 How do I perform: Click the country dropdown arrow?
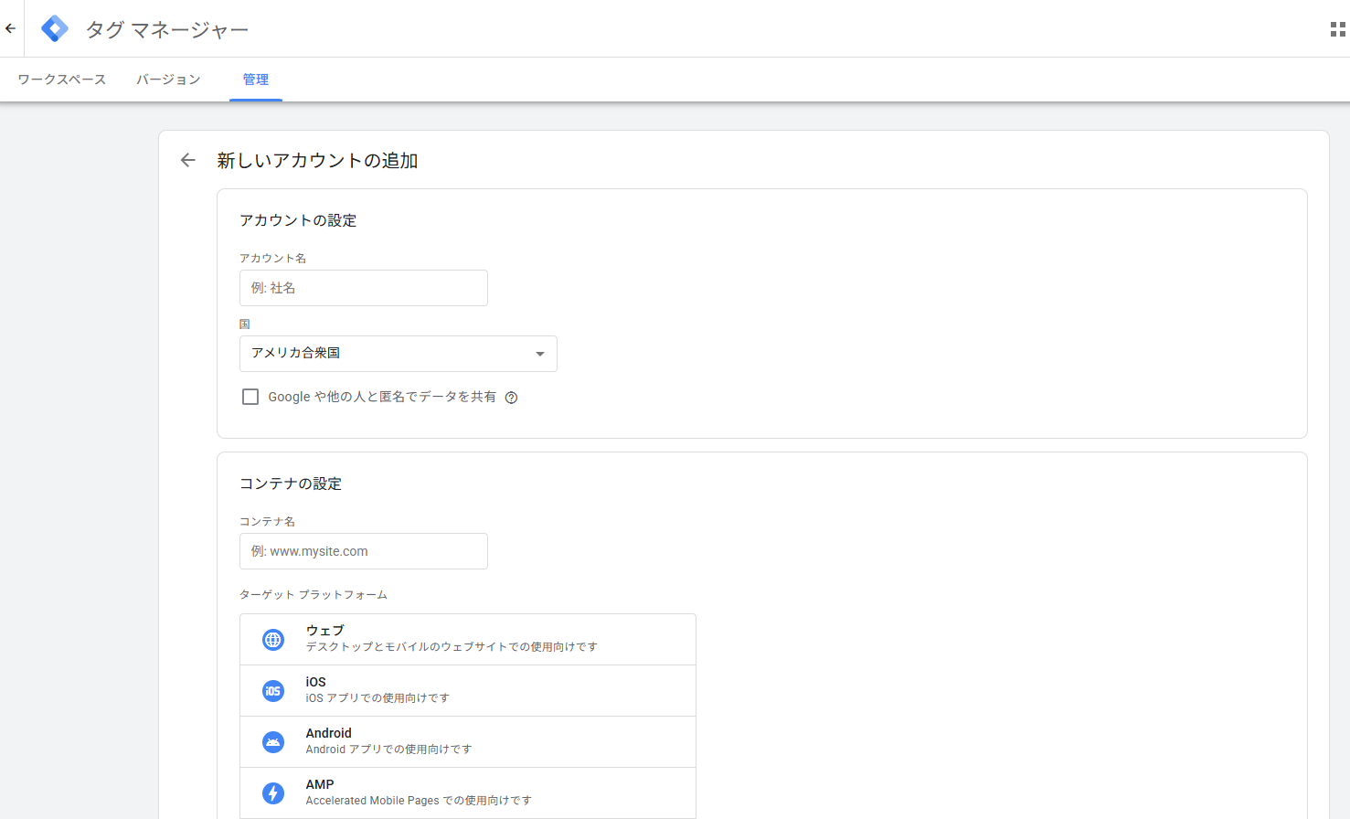click(539, 354)
